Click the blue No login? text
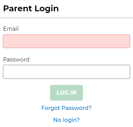This screenshot has height=127, width=133. pyautogui.click(x=66, y=120)
